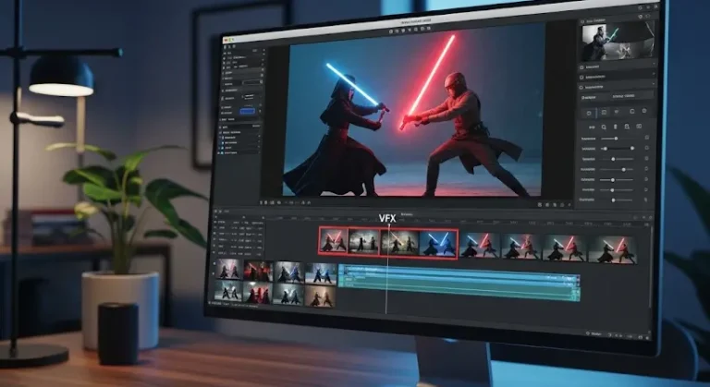
Task: Select the red-tinted thumbnail in the media bin's bottom row
Action: (x=258, y=293)
